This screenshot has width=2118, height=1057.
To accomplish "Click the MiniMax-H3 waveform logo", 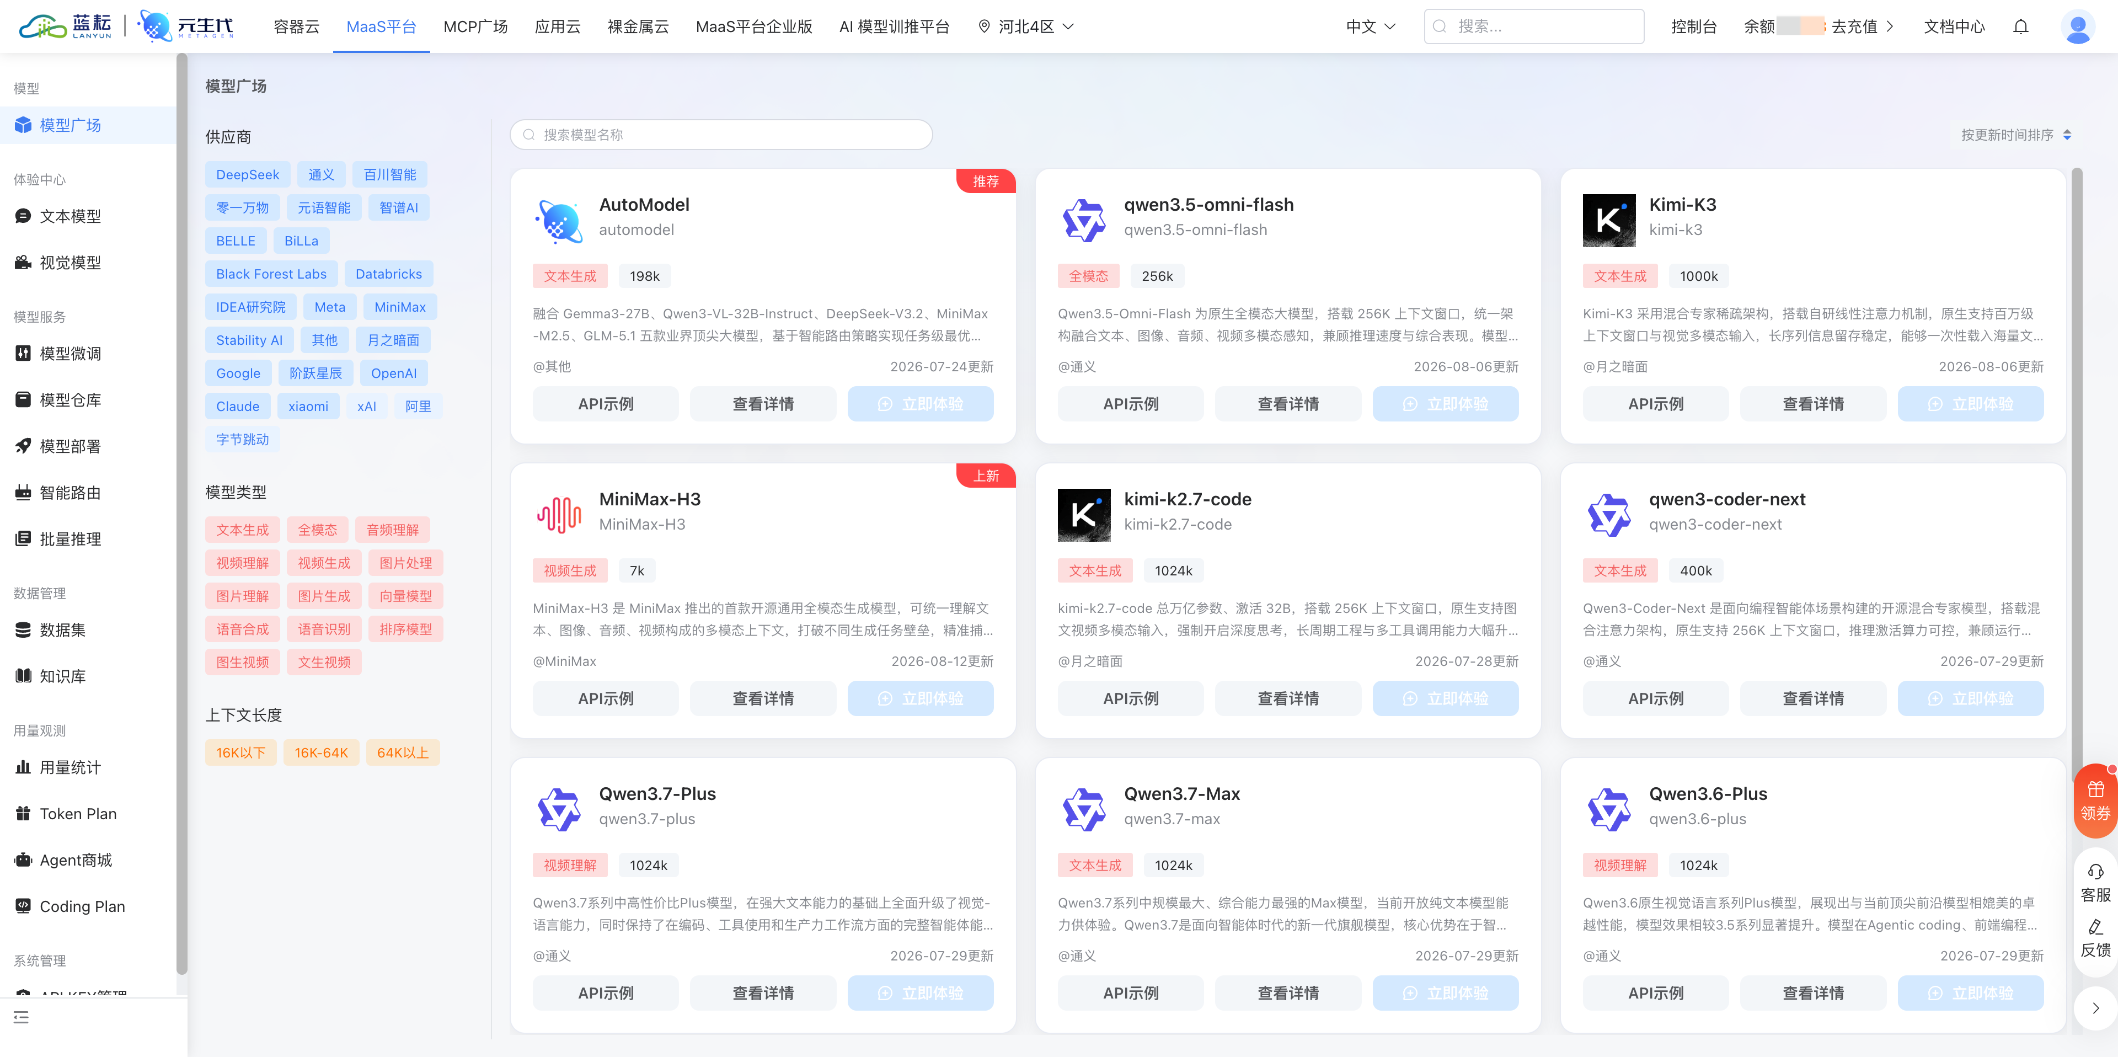I will tap(559, 515).
